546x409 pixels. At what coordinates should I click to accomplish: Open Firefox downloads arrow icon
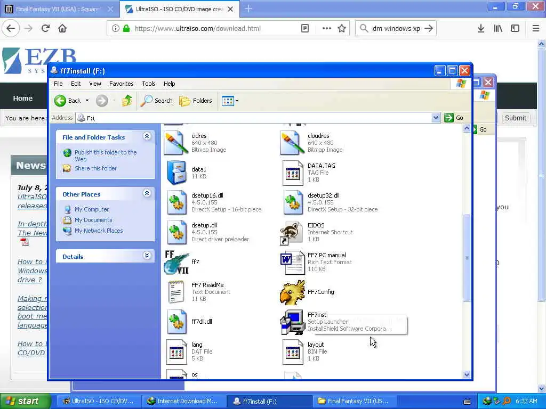coord(480,29)
